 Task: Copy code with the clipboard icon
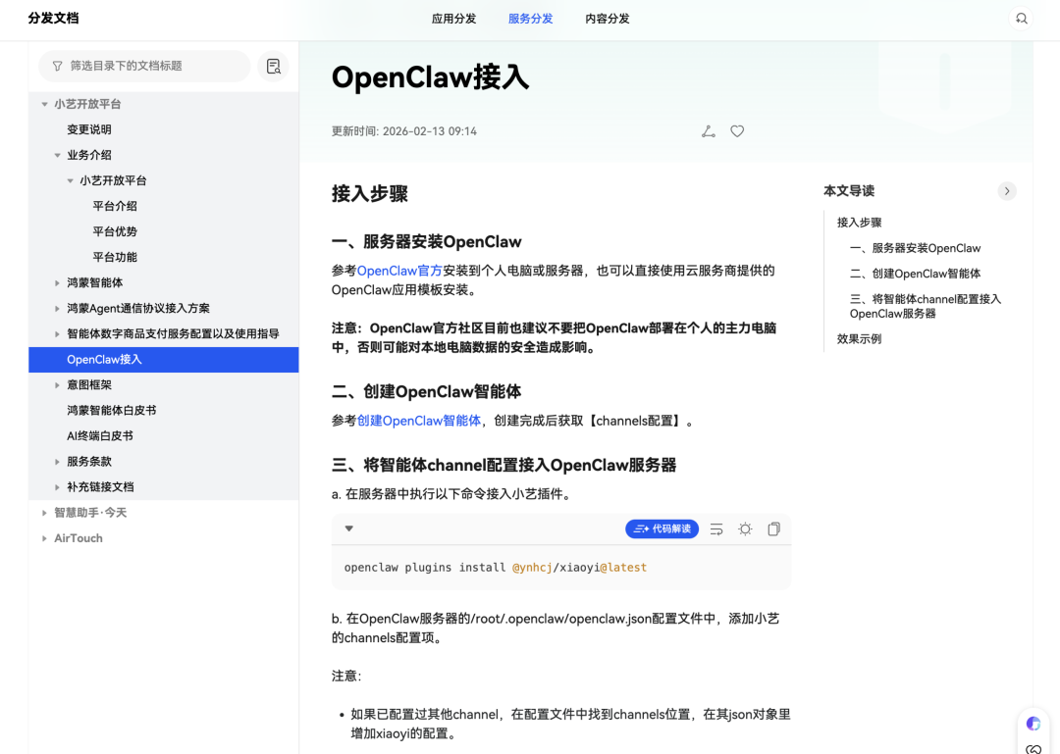tap(774, 529)
